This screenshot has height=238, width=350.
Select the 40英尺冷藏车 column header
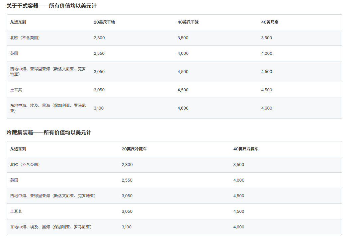pos(246,149)
